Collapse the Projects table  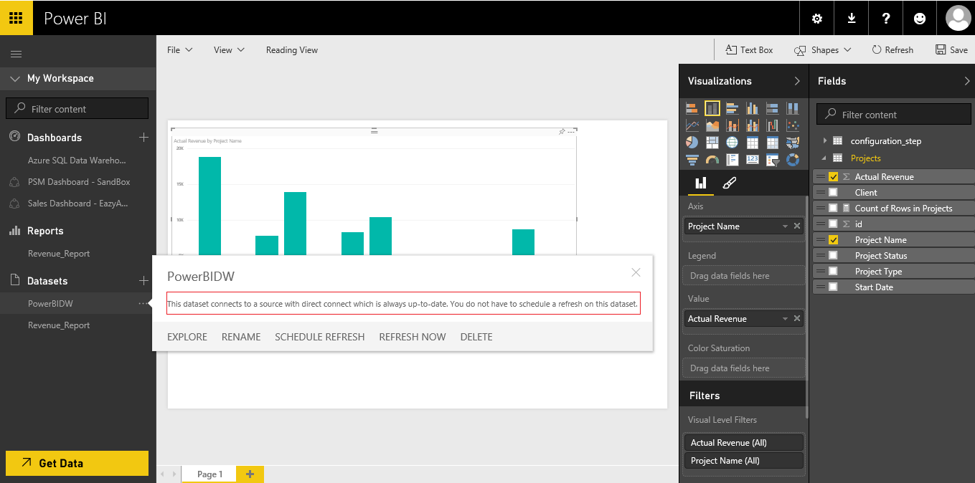[x=825, y=158]
